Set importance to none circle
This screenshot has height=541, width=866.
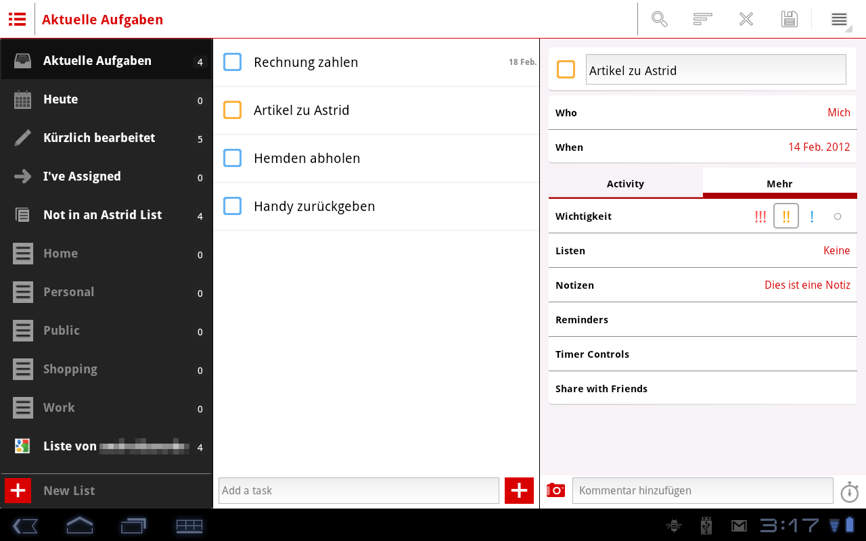(838, 216)
